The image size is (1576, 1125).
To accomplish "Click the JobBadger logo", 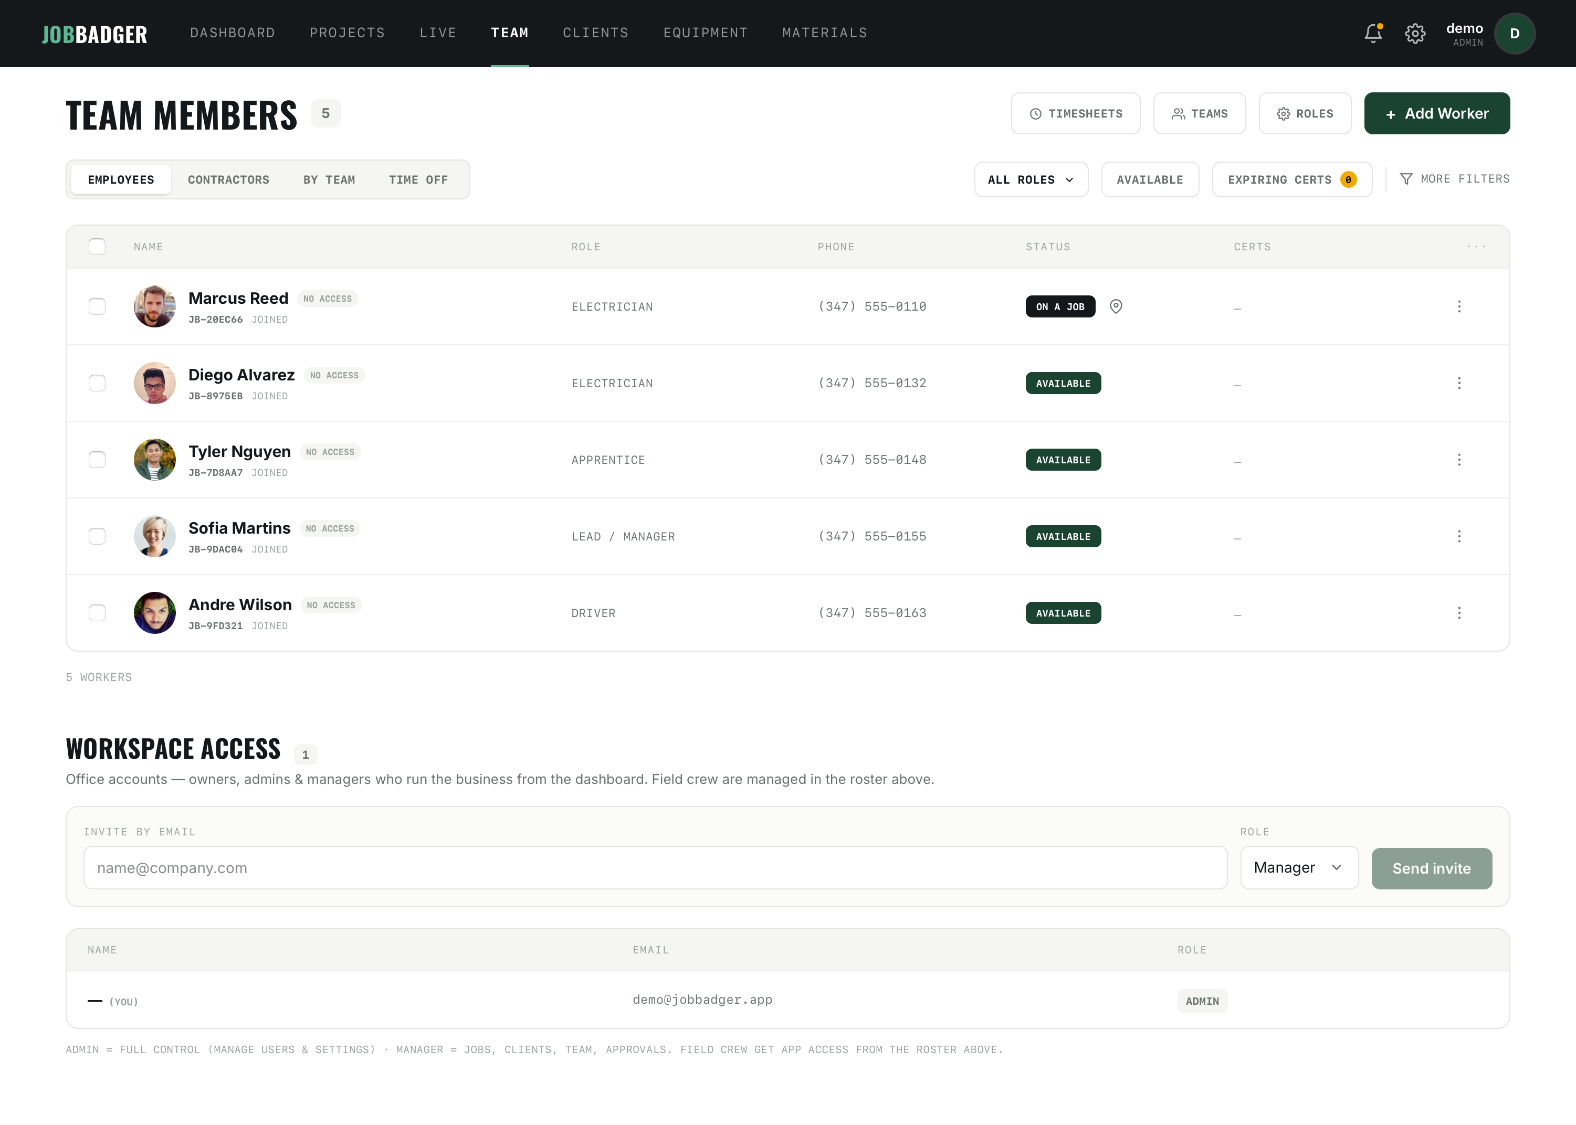I will (x=94, y=34).
